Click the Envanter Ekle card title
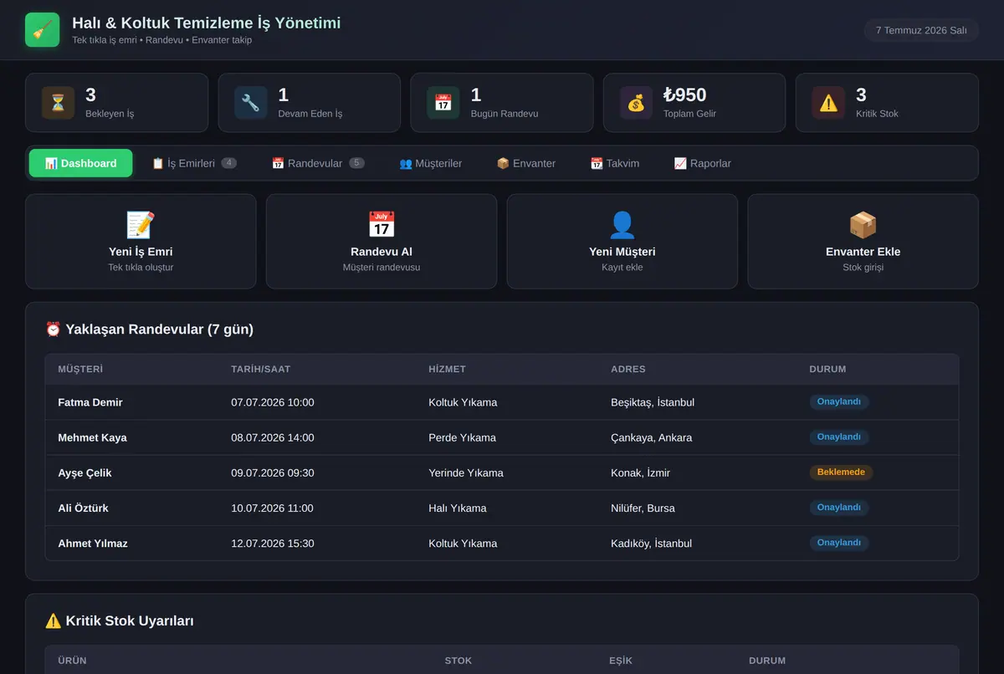Image resolution: width=1004 pixels, height=674 pixels. [x=863, y=252]
